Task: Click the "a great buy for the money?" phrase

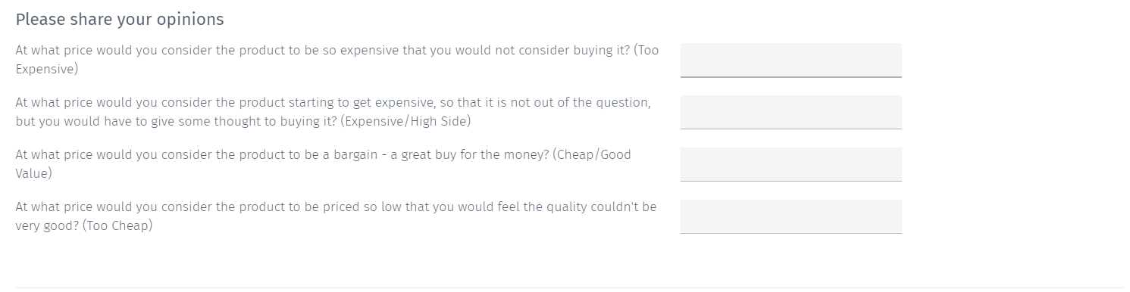Action: 470,154
